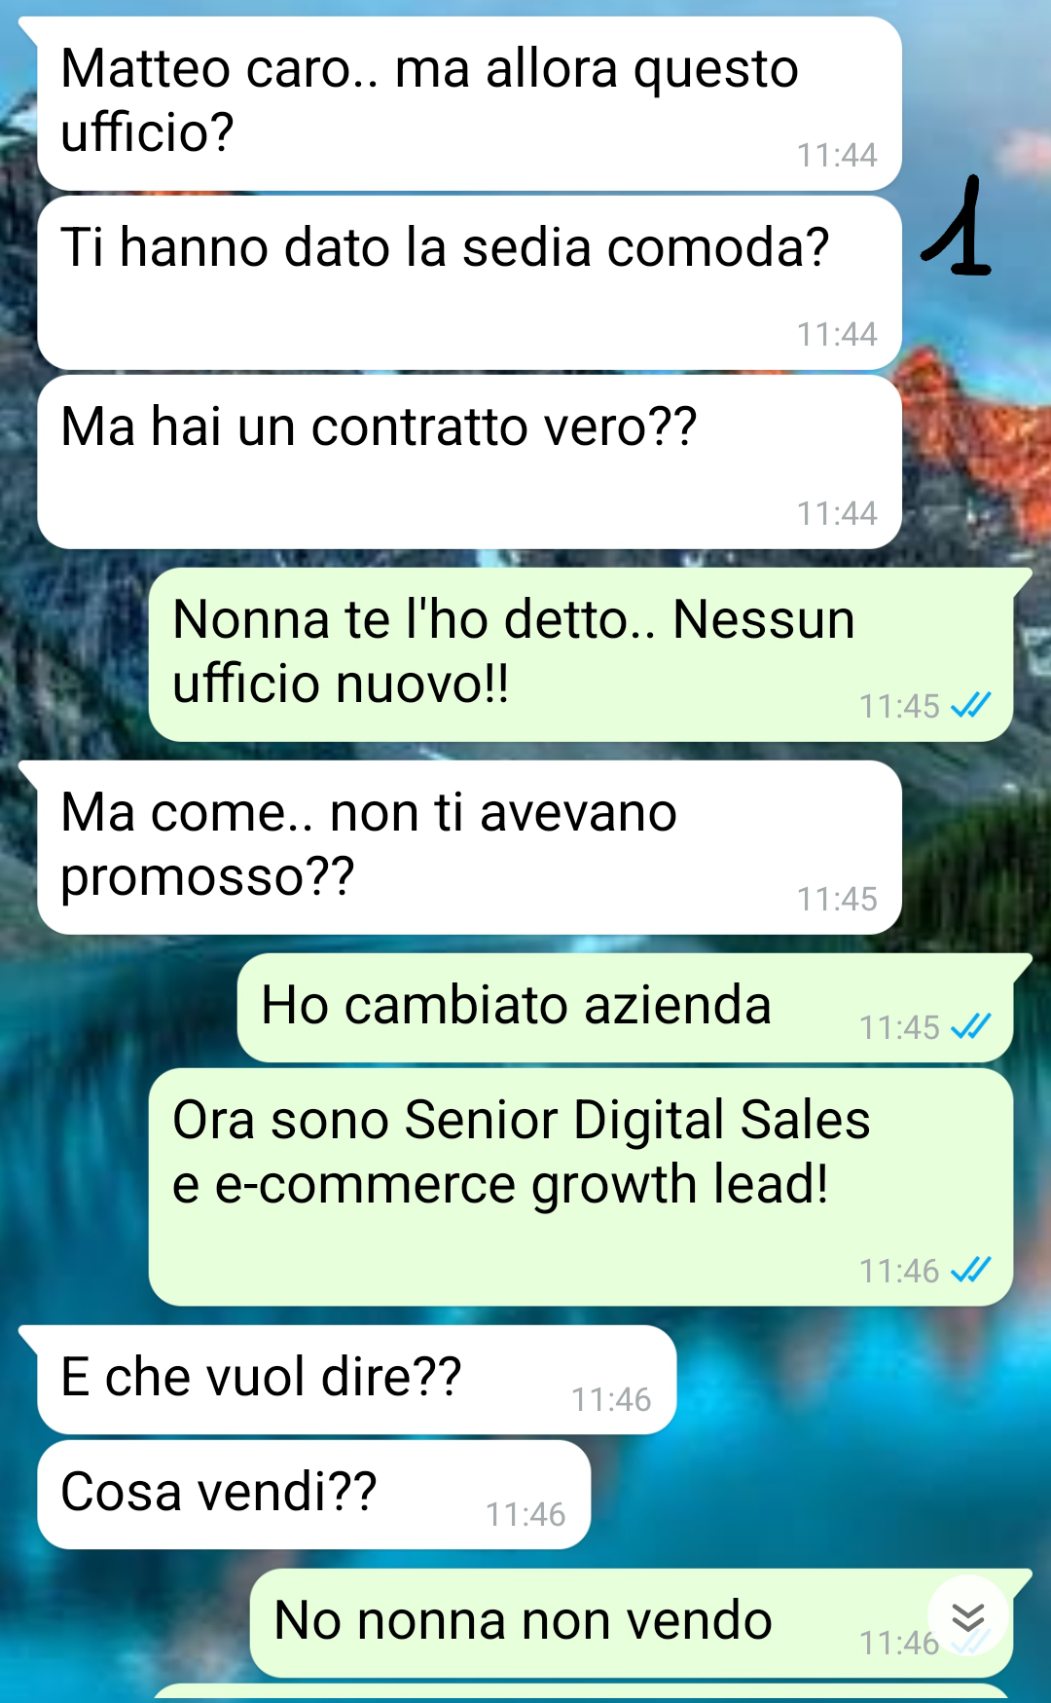1051x1703 pixels.
Task: Tap the partially visible bubble at bottom
Action: [581, 1693]
